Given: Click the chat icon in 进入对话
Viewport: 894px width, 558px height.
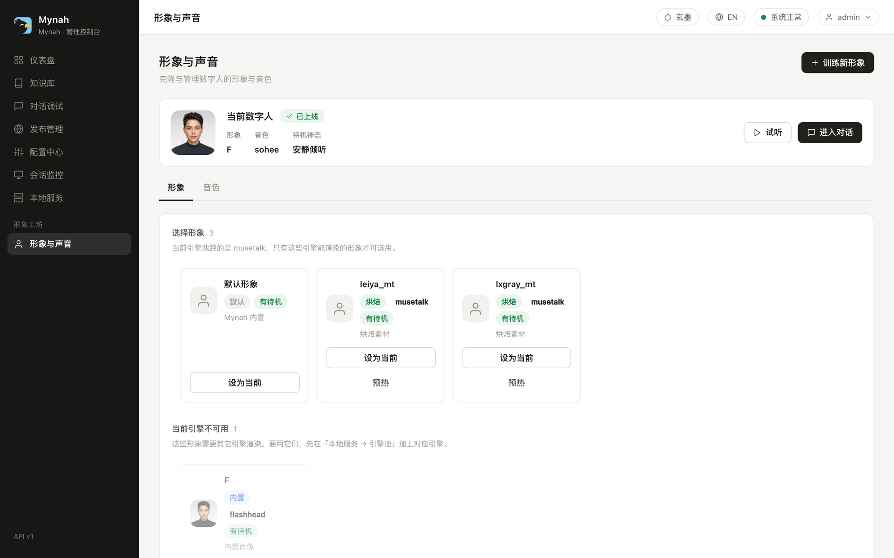Looking at the screenshot, I should point(811,133).
